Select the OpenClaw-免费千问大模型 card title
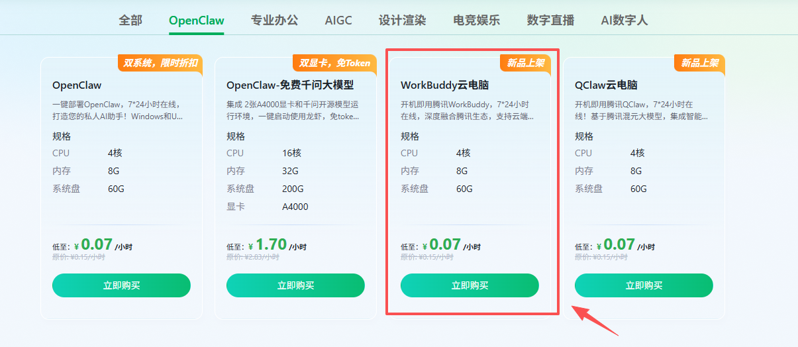 290,85
